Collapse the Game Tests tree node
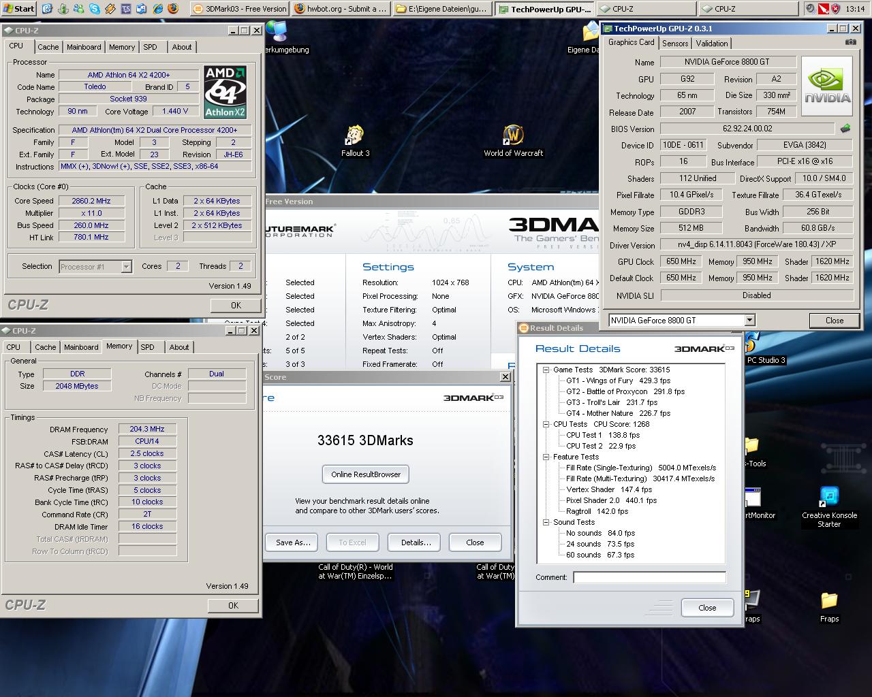Viewport: 872px width, 697px height. (546, 370)
